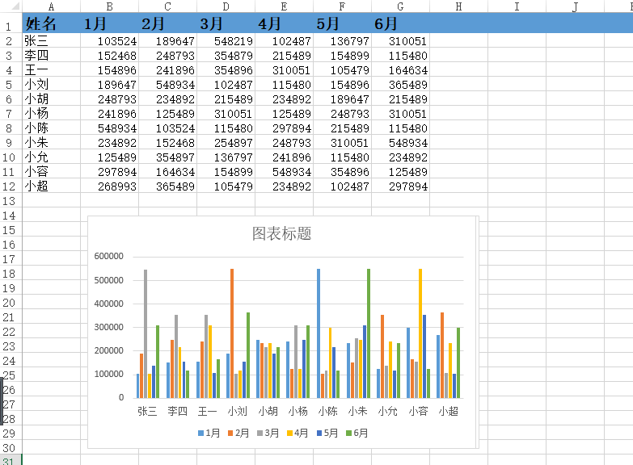
Task: Click the 张三 category label on chart
Action: tap(147, 412)
